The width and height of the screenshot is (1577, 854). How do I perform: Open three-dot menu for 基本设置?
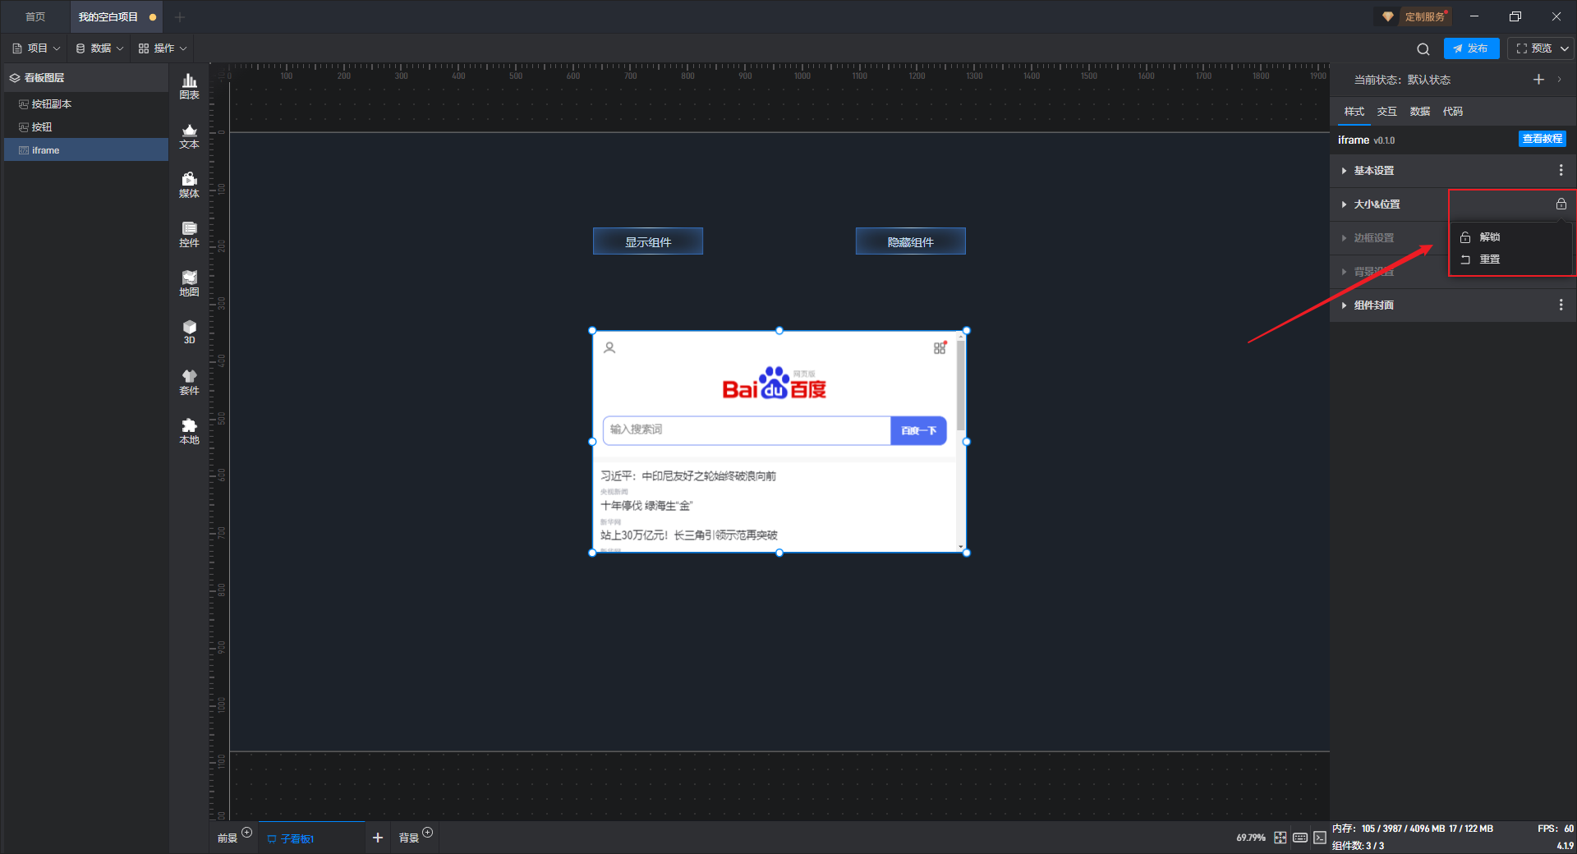click(x=1561, y=170)
